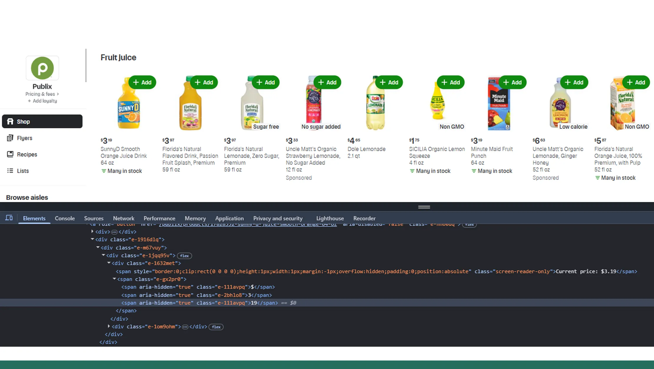This screenshot has height=369, width=654.
Task: Expand the div with class e-1om9ohm
Action: point(109,326)
